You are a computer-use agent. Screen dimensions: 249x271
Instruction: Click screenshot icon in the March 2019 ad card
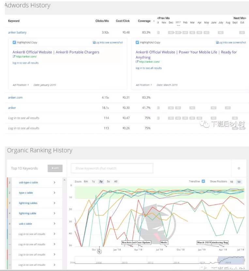click(x=217, y=42)
